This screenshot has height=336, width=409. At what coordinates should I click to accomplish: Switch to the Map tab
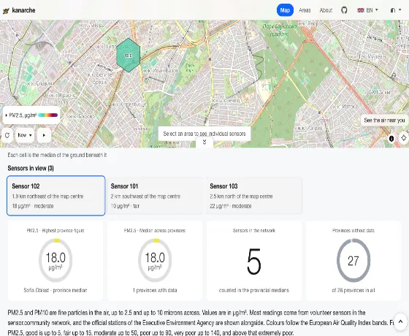click(x=285, y=10)
